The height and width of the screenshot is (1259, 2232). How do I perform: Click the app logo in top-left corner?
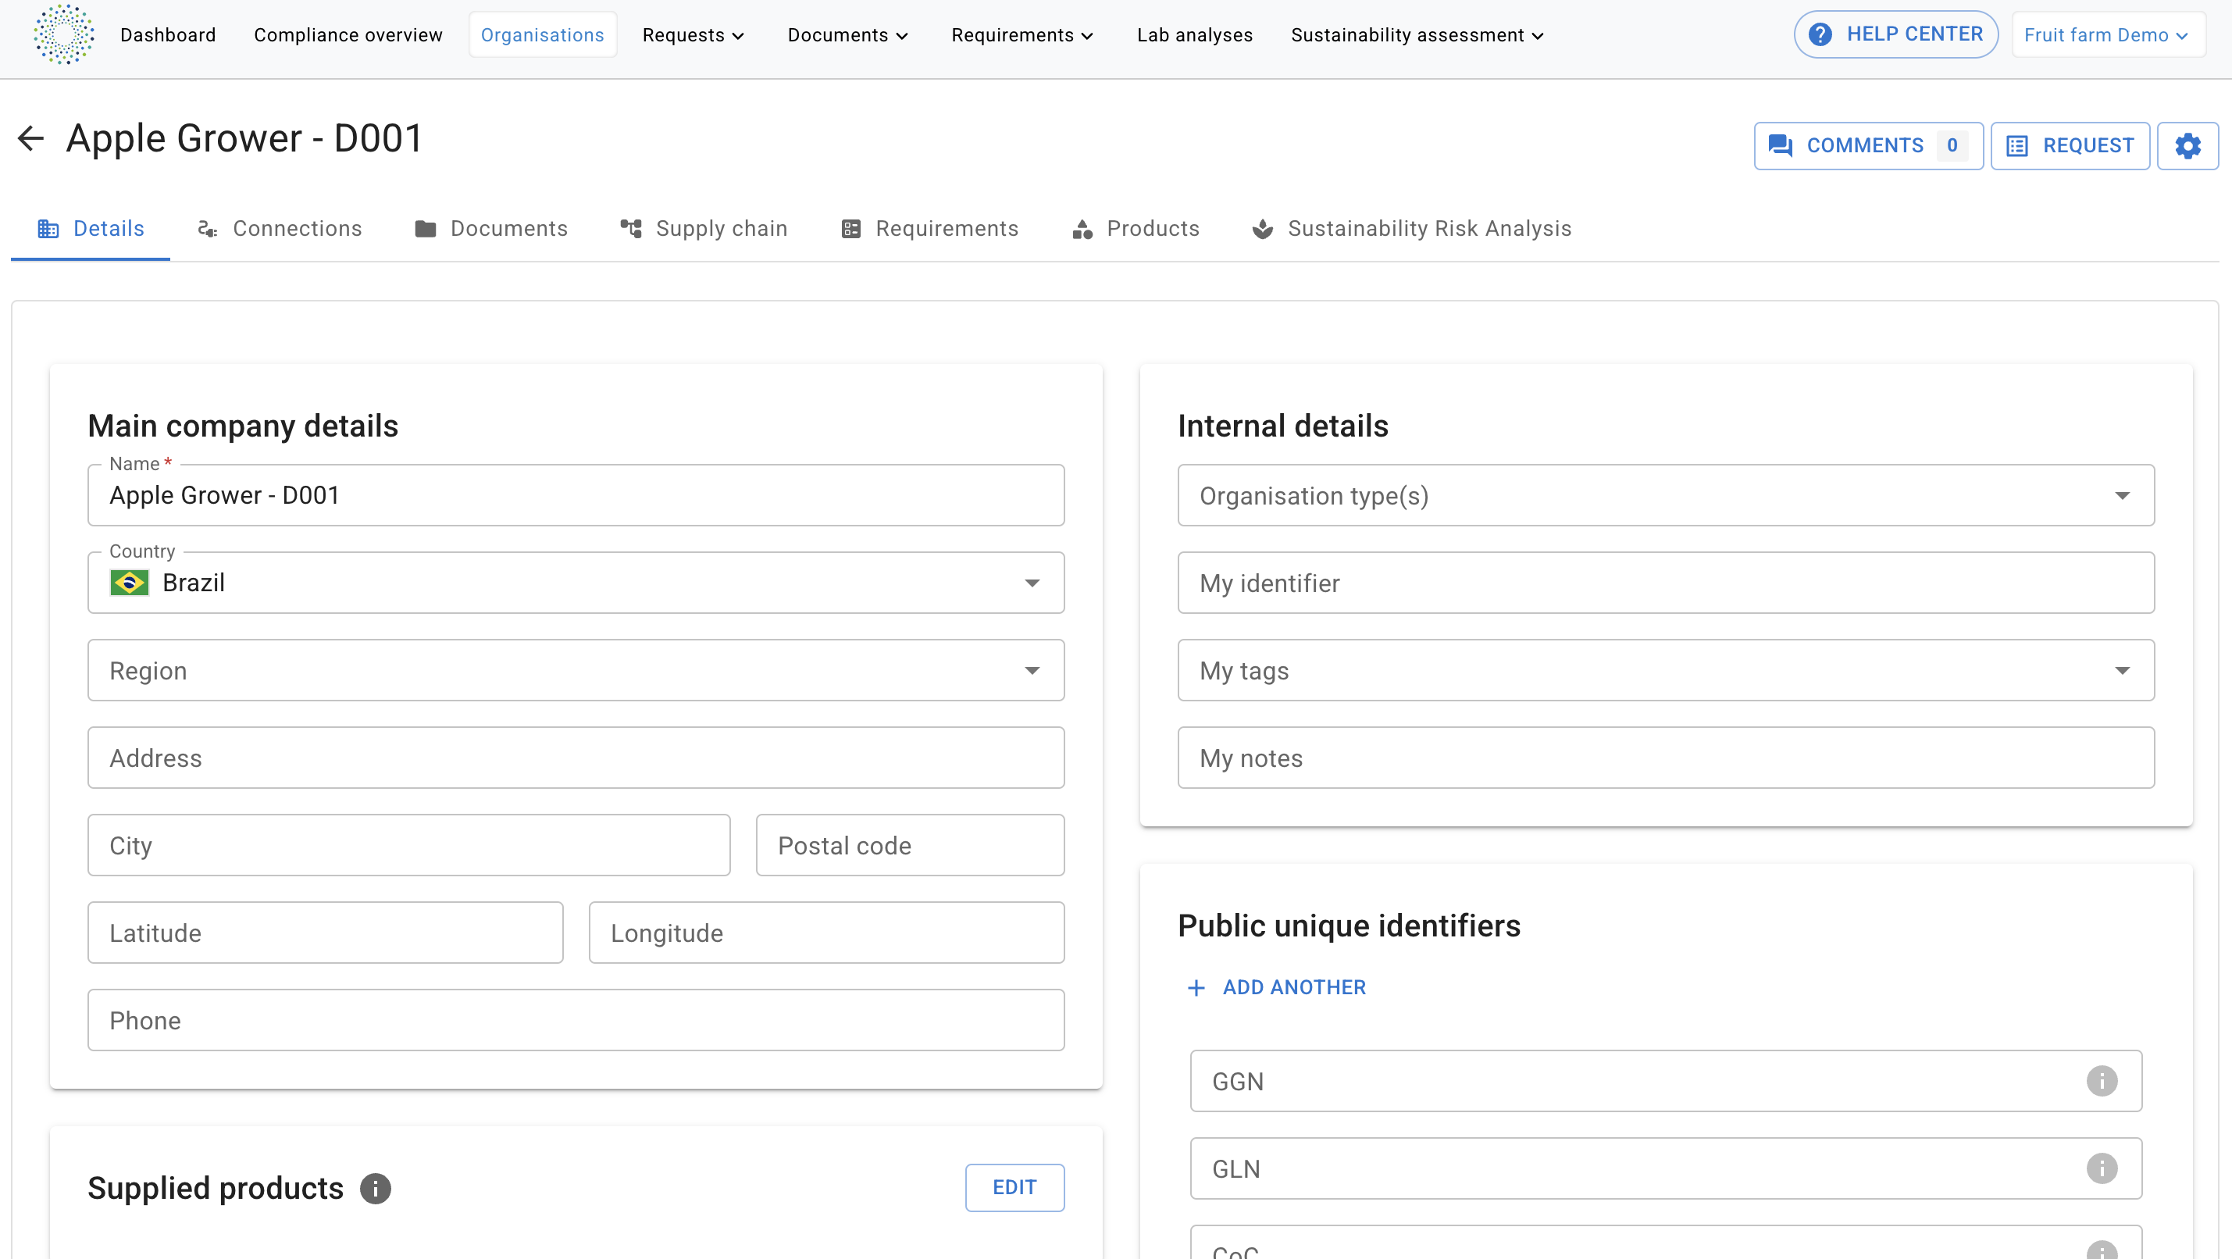coord(64,34)
